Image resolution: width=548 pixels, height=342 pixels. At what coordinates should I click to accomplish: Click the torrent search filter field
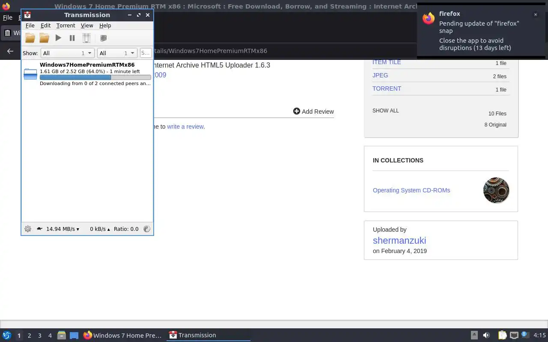pyautogui.click(x=146, y=53)
